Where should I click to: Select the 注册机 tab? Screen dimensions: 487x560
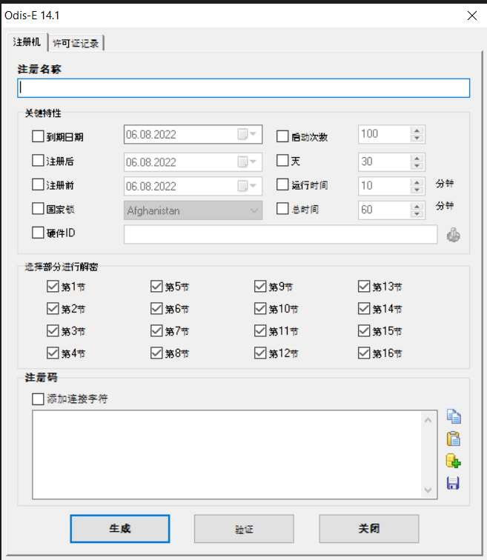click(x=27, y=42)
